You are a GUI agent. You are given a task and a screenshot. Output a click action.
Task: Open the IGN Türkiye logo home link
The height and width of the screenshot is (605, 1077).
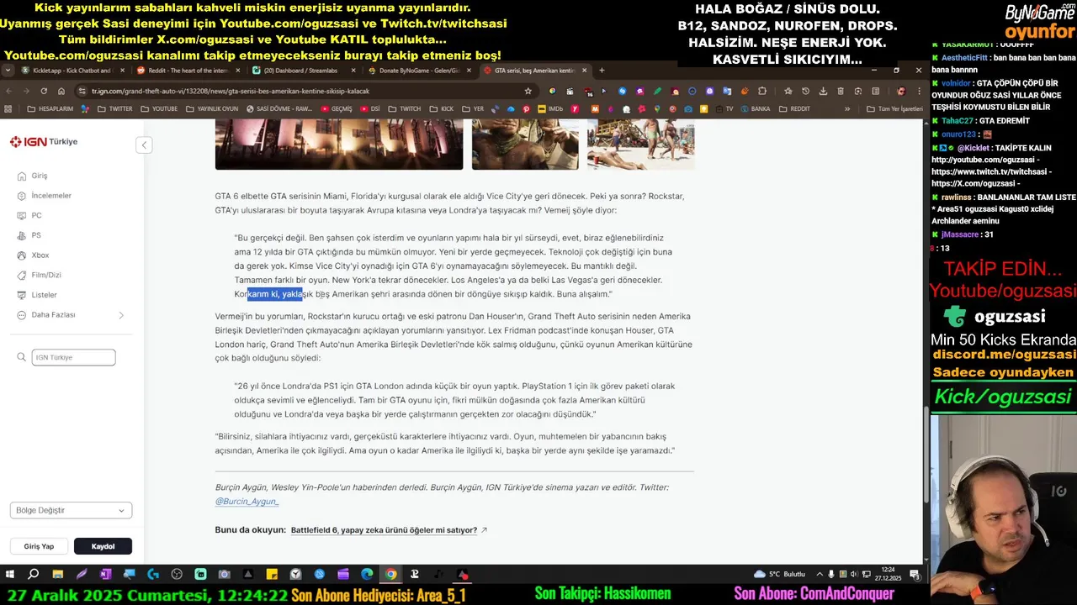44,142
